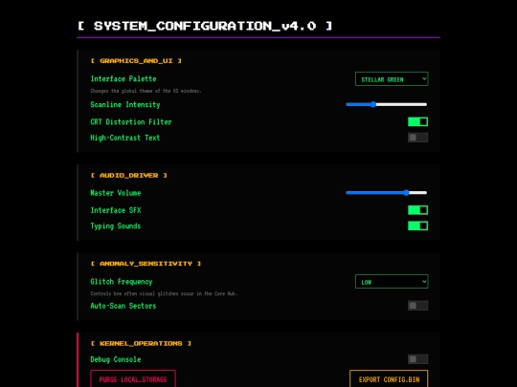
Task: Enable Auto-Scan Sectors toggle
Action: 417,306
